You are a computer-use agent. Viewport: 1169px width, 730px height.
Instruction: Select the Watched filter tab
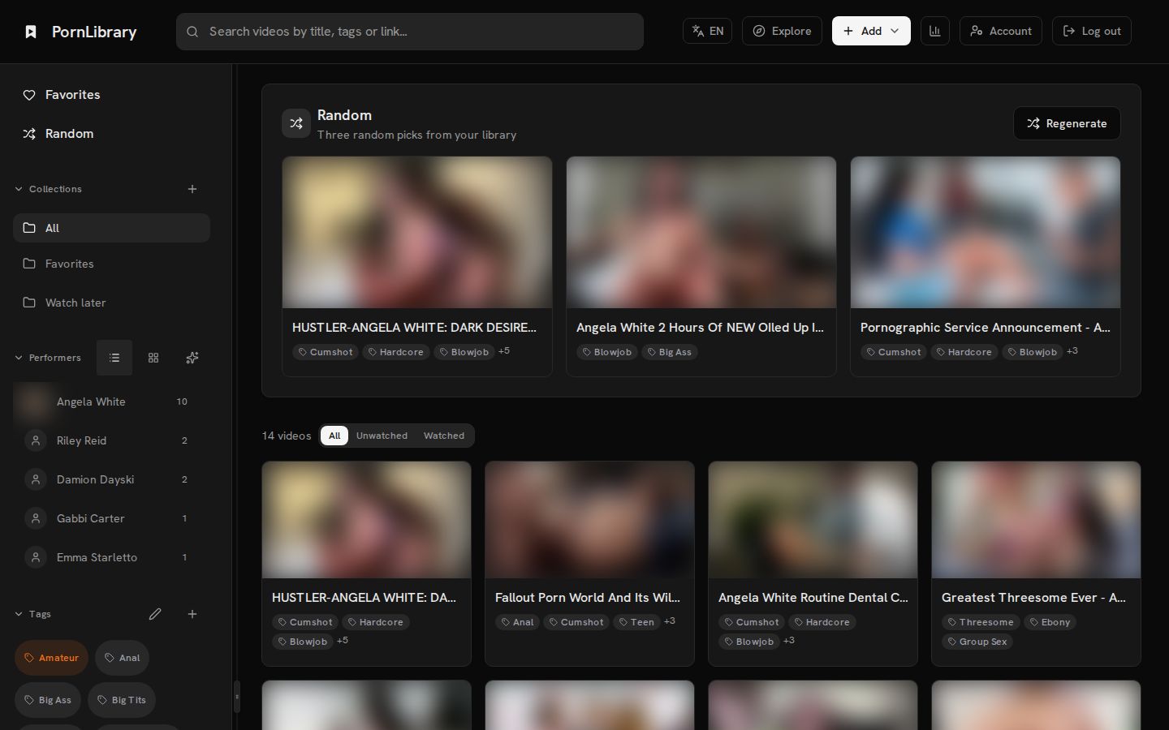pos(444,436)
